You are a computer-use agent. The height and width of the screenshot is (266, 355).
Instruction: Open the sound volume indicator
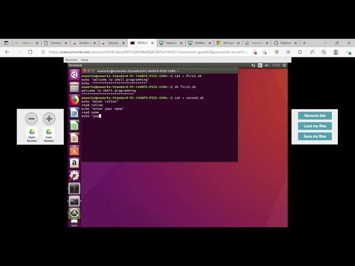pyautogui.click(x=267, y=65)
